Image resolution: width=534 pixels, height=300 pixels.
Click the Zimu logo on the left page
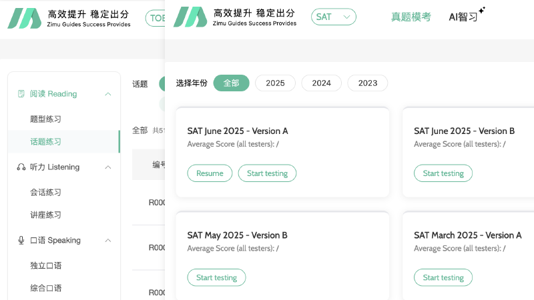(x=25, y=17)
